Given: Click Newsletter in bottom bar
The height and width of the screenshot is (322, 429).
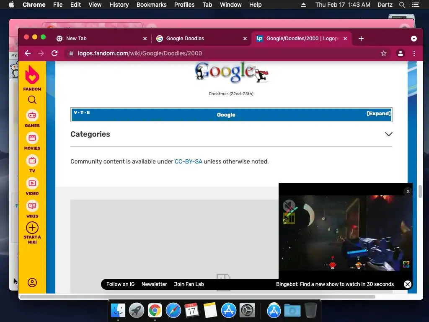Looking at the screenshot, I should [x=154, y=284].
